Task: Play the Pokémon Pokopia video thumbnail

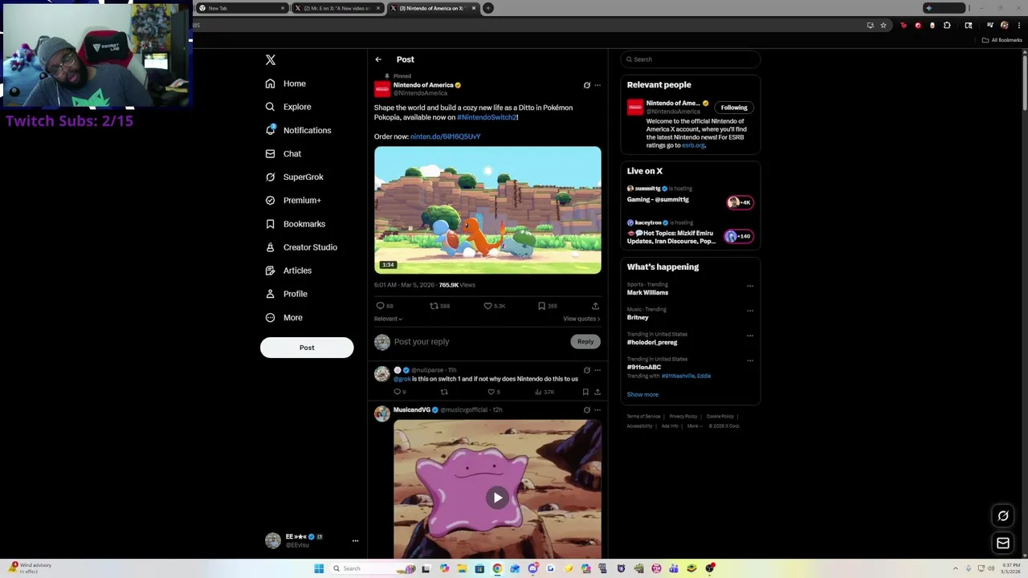Action: point(487,210)
